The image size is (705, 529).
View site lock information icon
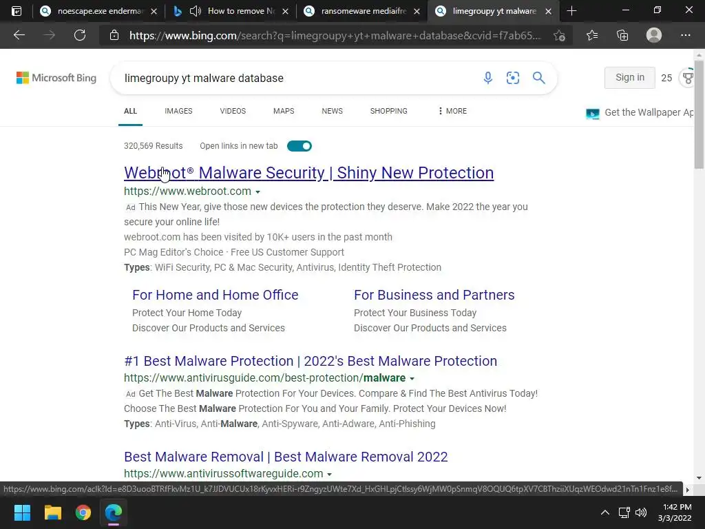(x=114, y=35)
